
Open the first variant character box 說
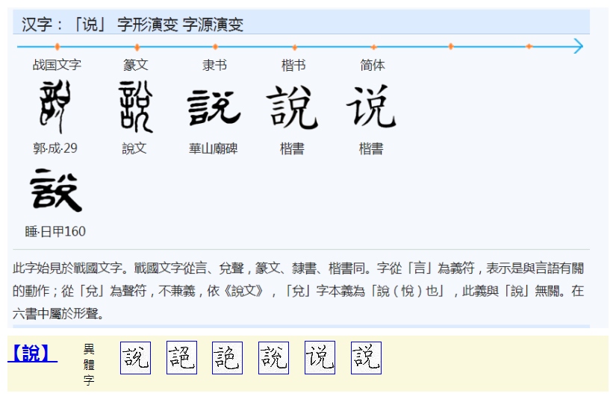(136, 358)
